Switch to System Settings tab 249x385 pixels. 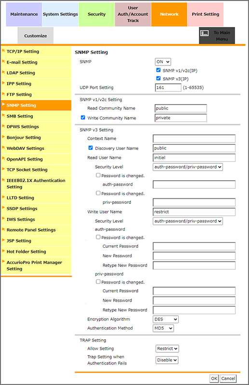60,14
